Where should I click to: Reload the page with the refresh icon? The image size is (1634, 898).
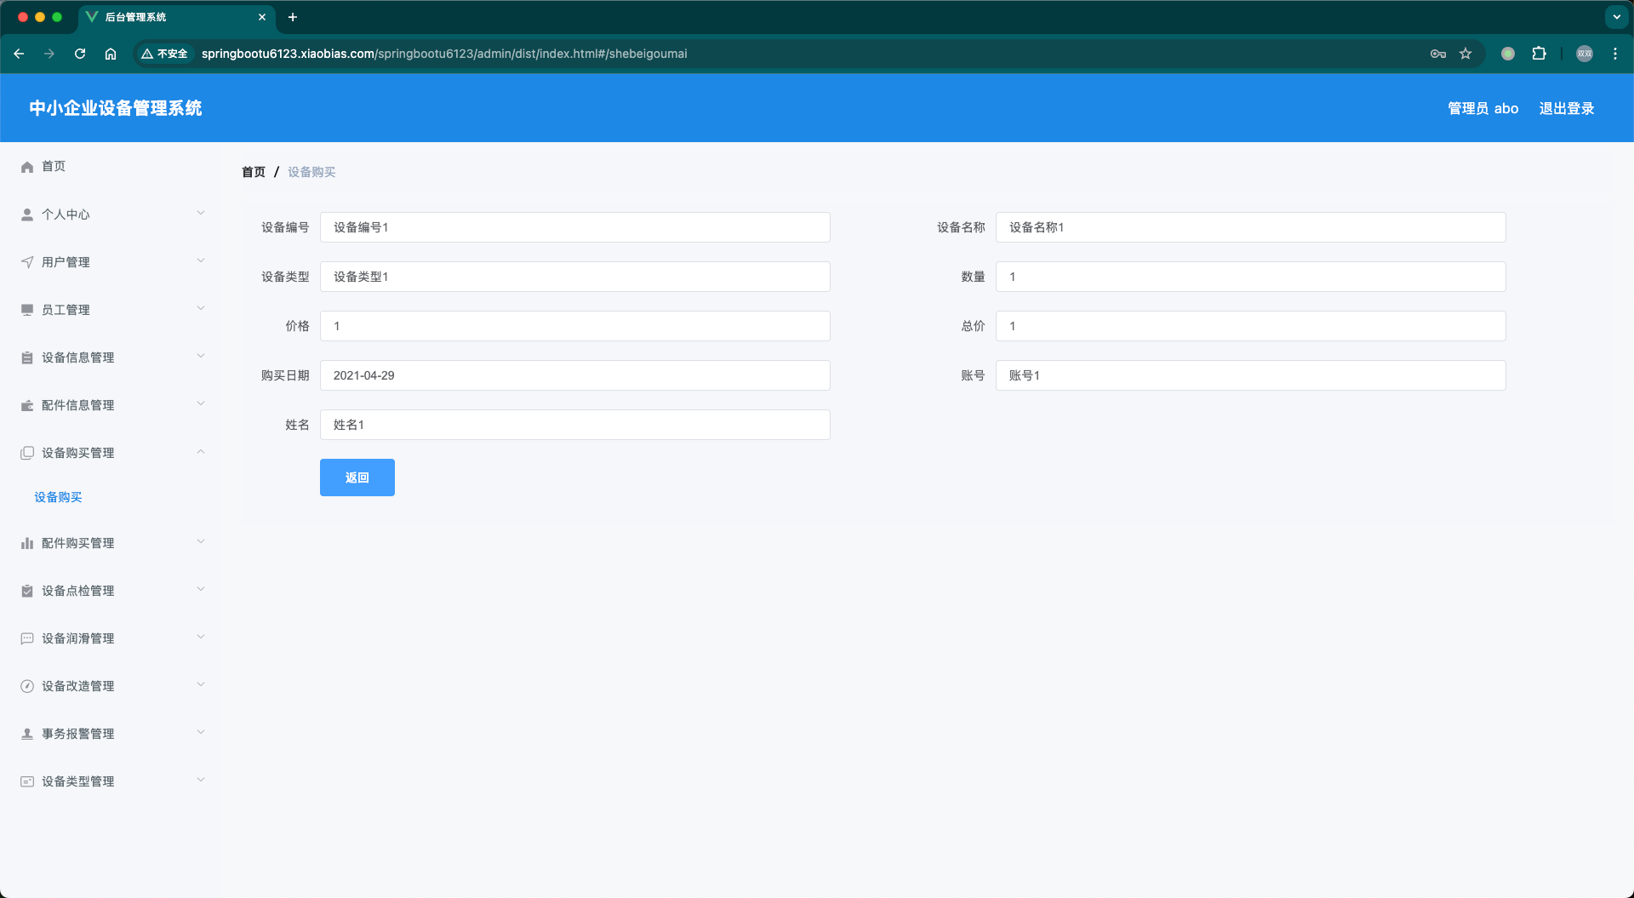pyautogui.click(x=80, y=54)
